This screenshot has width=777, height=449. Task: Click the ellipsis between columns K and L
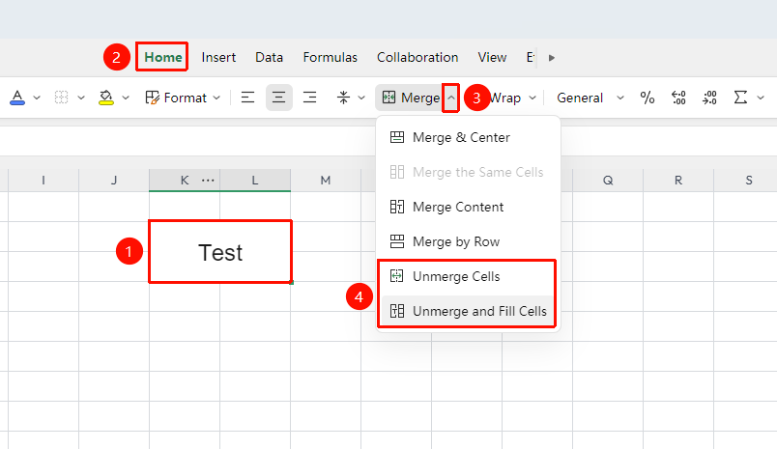208,181
